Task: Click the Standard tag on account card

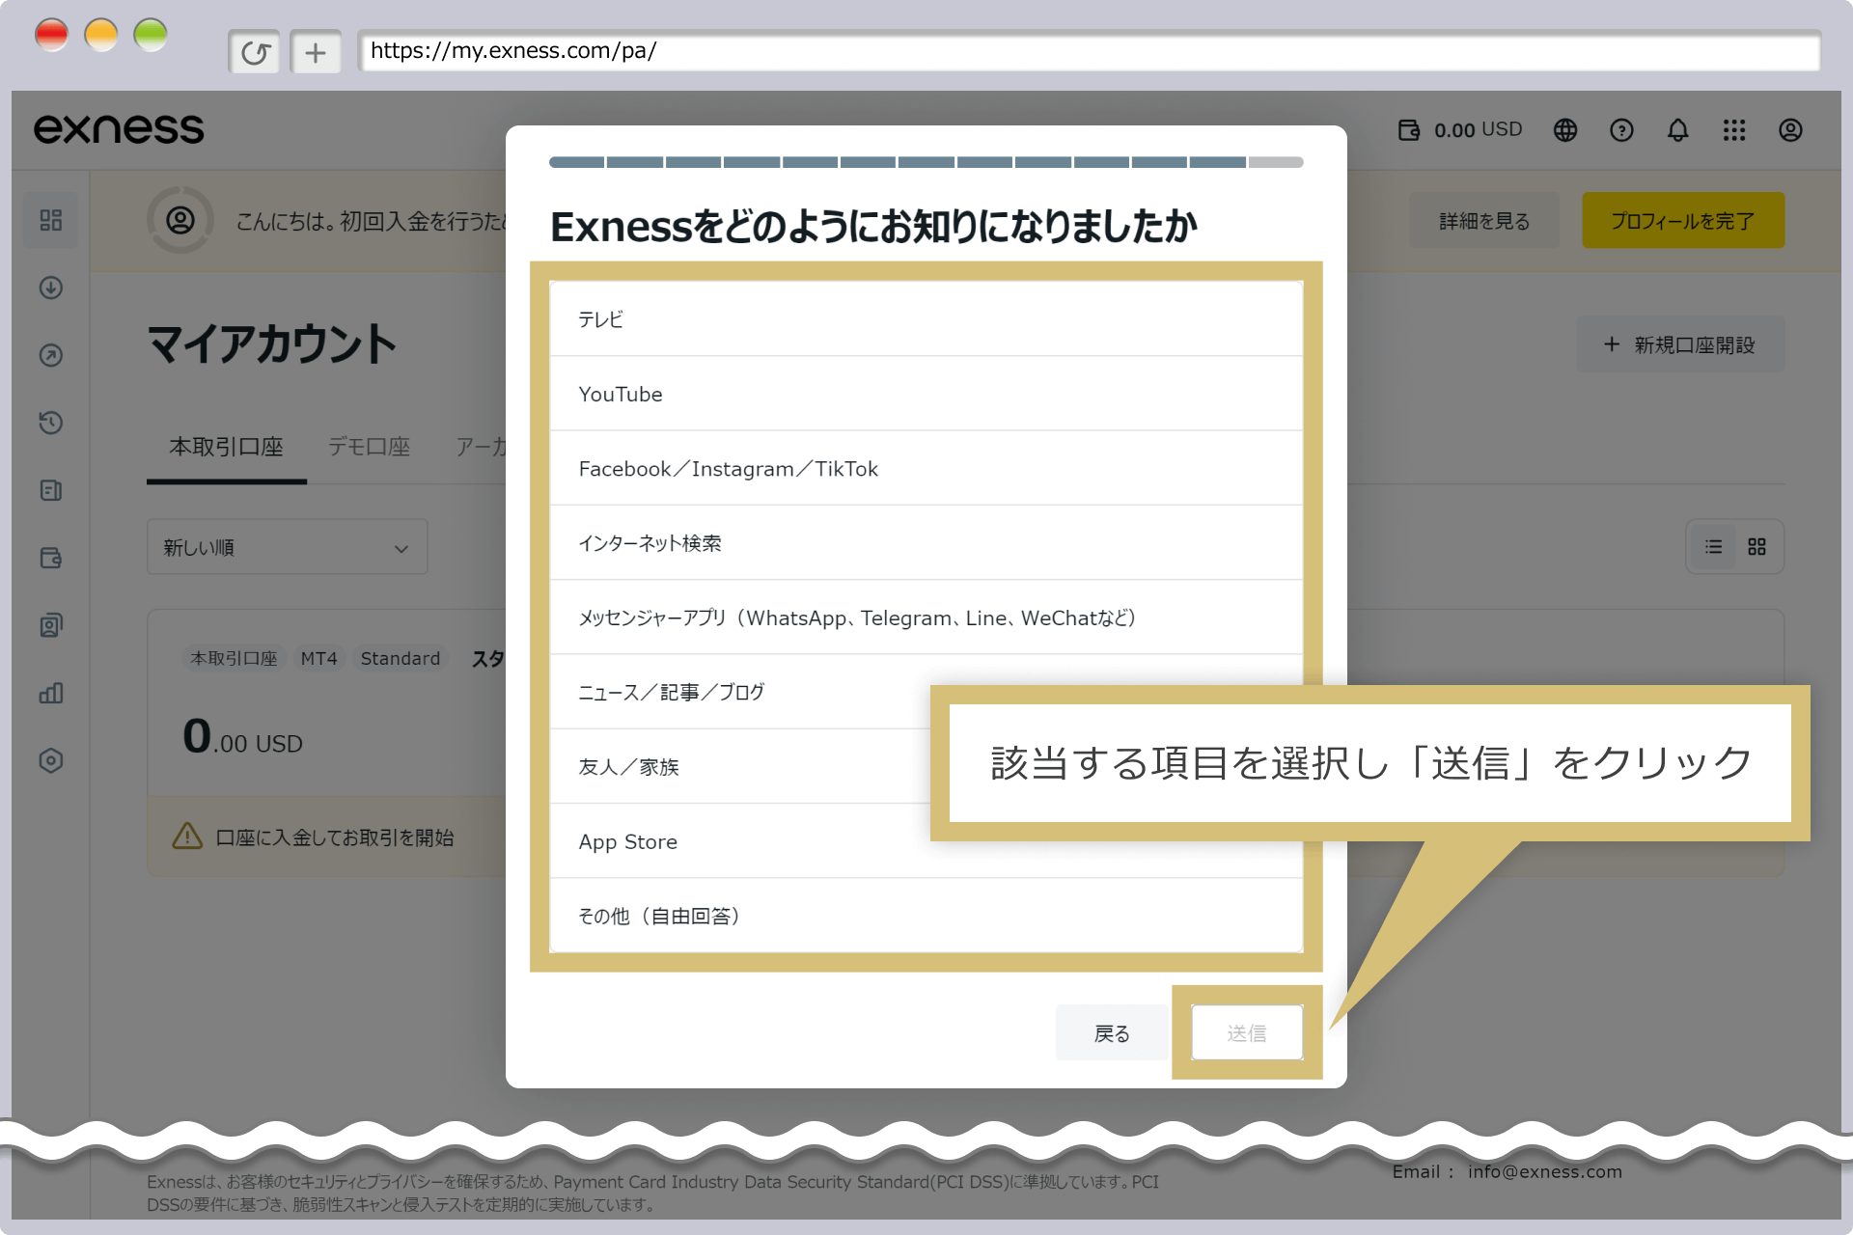Action: point(401,658)
